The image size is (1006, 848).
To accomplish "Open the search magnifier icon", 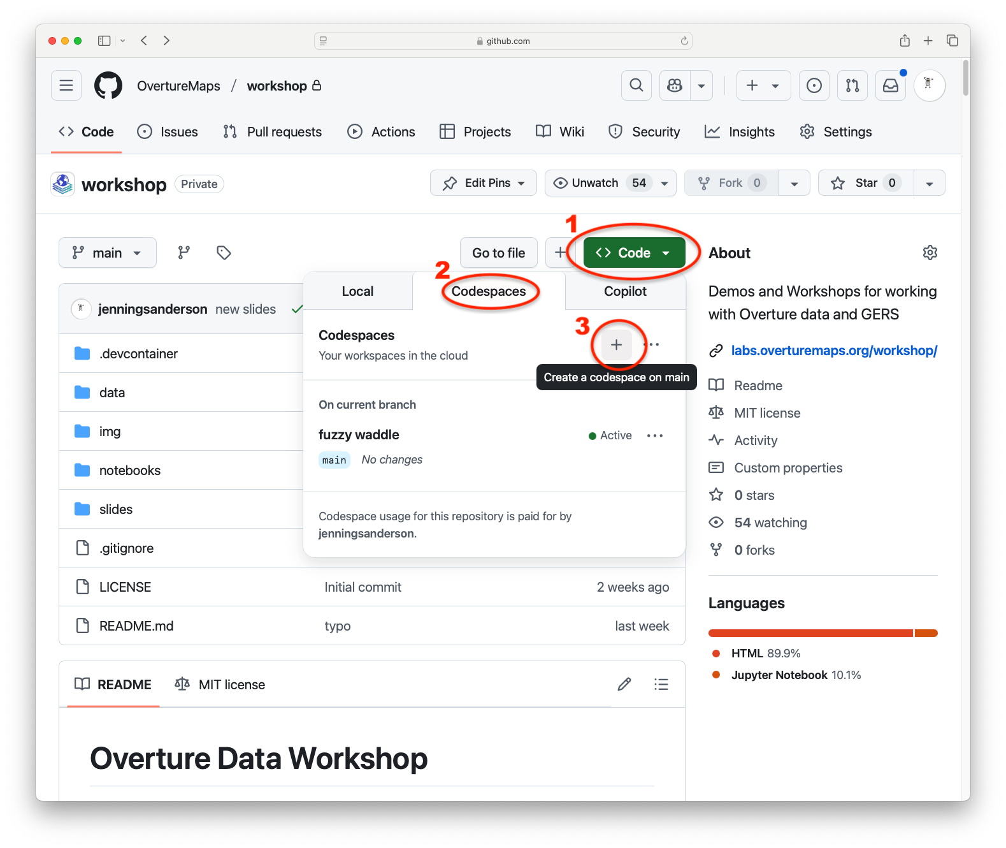I will pyautogui.click(x=636, y=85).
